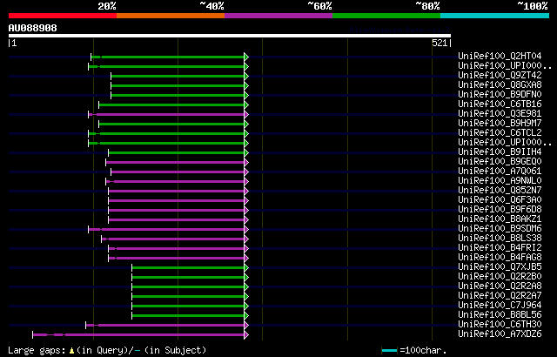Click the yellow query-gap marker in the legend
557x357 pixels.
pyautogui.click(x=71, y=350)
